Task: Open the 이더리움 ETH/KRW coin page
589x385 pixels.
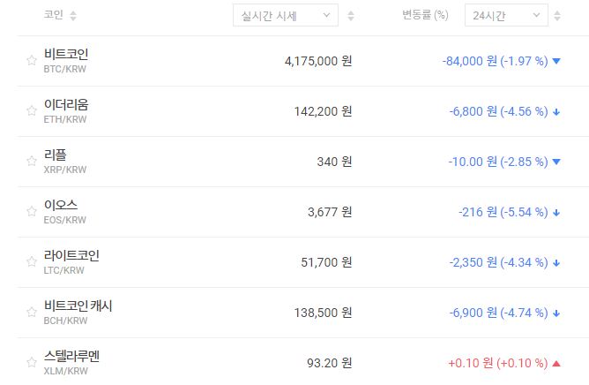Action: [66, 110]
